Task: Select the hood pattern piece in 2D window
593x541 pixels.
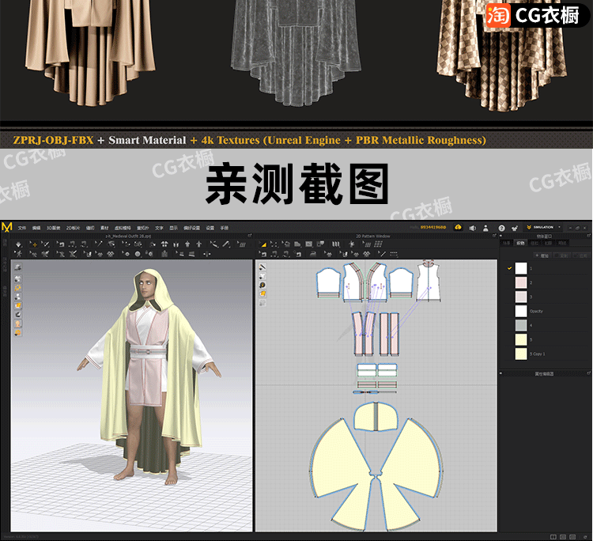Action: point(376,417)
